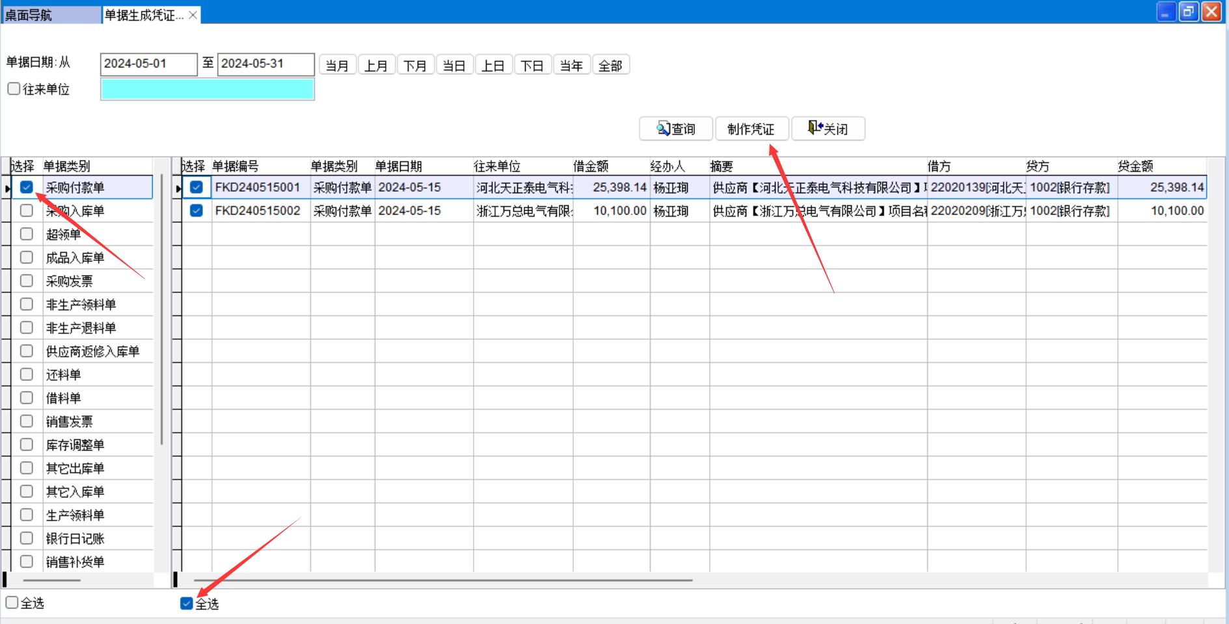Select the 单据生成凭证 tab
1229x624 pixels.
pyautogui.click(x=144, y=15)
